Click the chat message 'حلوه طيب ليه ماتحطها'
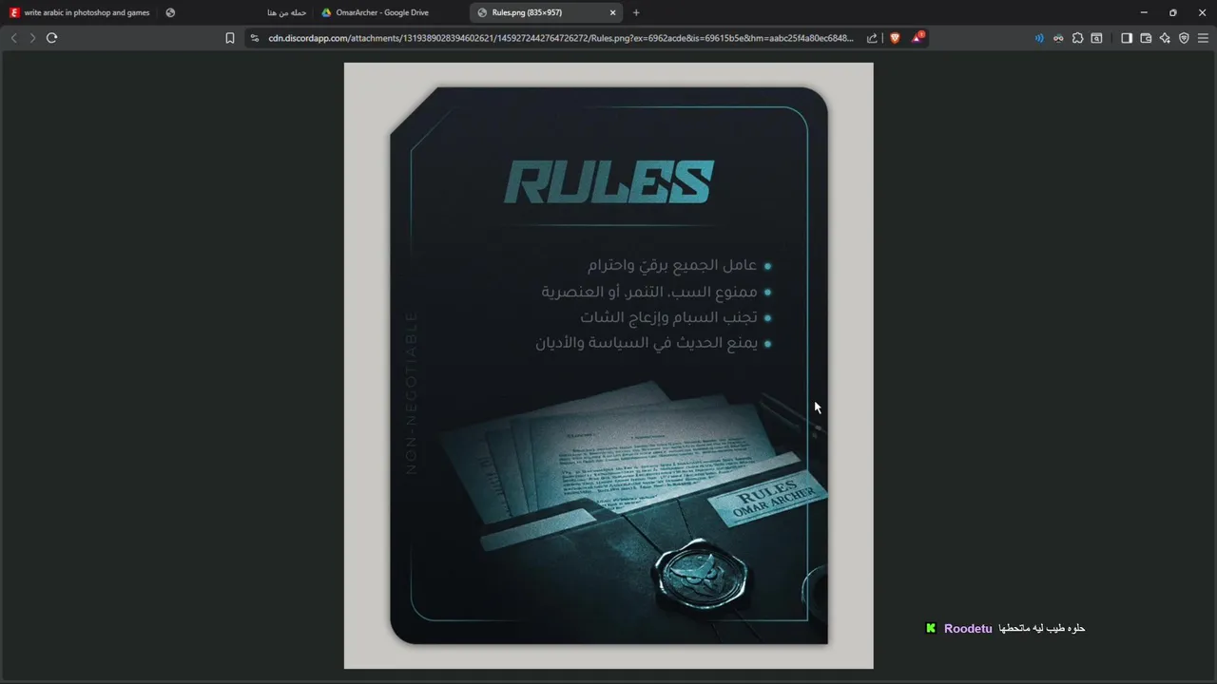Viewport: 1217px width, 684px height. click(x=1042, y=628)
